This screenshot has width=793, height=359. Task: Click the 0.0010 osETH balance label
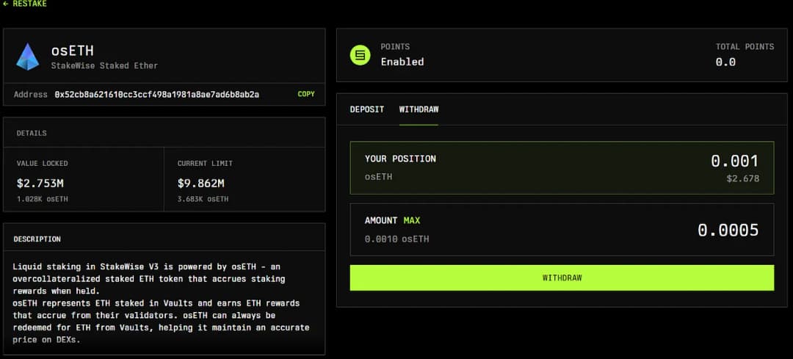(396, 239)
